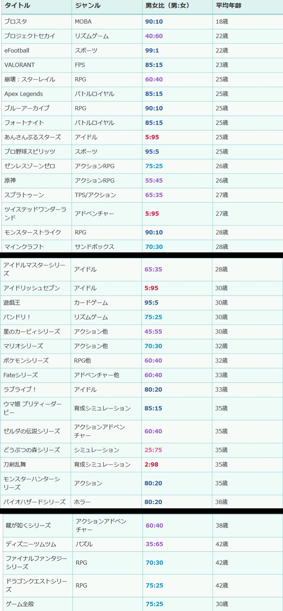Click the マインクラフト title cell
This screenshot has width=283, height=611.
[36, 246]
